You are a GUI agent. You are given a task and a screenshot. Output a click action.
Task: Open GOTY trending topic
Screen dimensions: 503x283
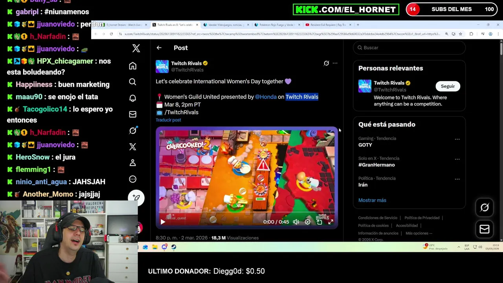(x=365, y=145)
